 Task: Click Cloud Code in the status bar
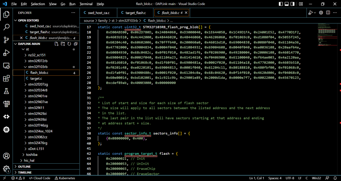coord(39,178)
